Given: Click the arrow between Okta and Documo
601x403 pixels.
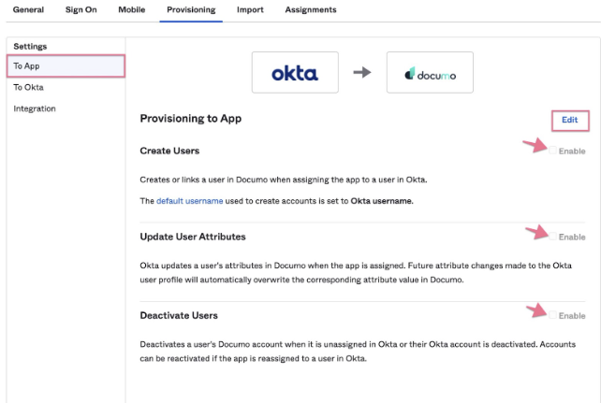Looking at the screenshot, I should click(x=361, y=73).
